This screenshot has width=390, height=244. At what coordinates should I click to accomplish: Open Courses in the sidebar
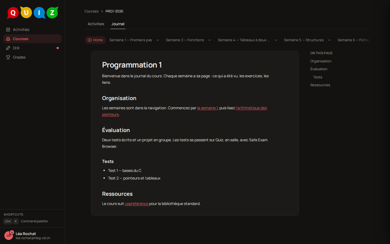click(x=32, y=39)
